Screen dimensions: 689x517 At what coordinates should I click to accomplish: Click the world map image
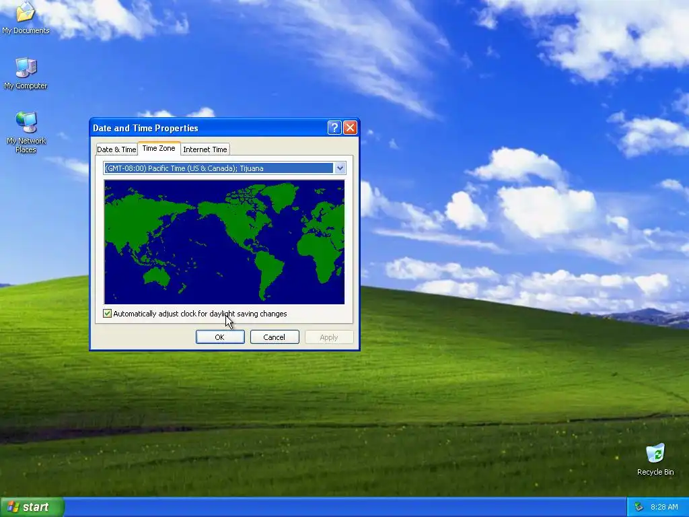[225, 242]
